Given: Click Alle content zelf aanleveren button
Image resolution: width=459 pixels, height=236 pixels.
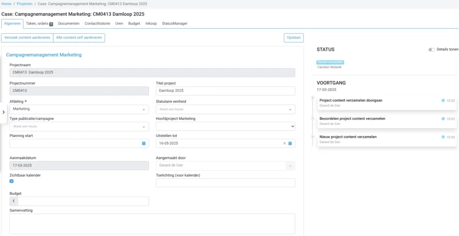Looking at the screenshot, I should click(x=79, y=38).
